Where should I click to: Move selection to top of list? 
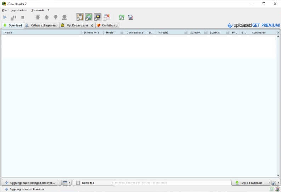[38, 17]
